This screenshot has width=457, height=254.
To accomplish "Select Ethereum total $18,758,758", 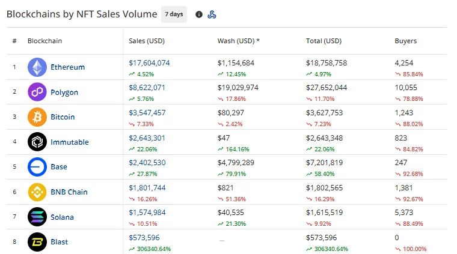I will 327,63.
